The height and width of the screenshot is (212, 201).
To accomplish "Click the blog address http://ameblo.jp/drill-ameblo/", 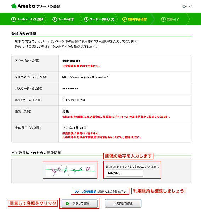I will click(x=85, y=77).
